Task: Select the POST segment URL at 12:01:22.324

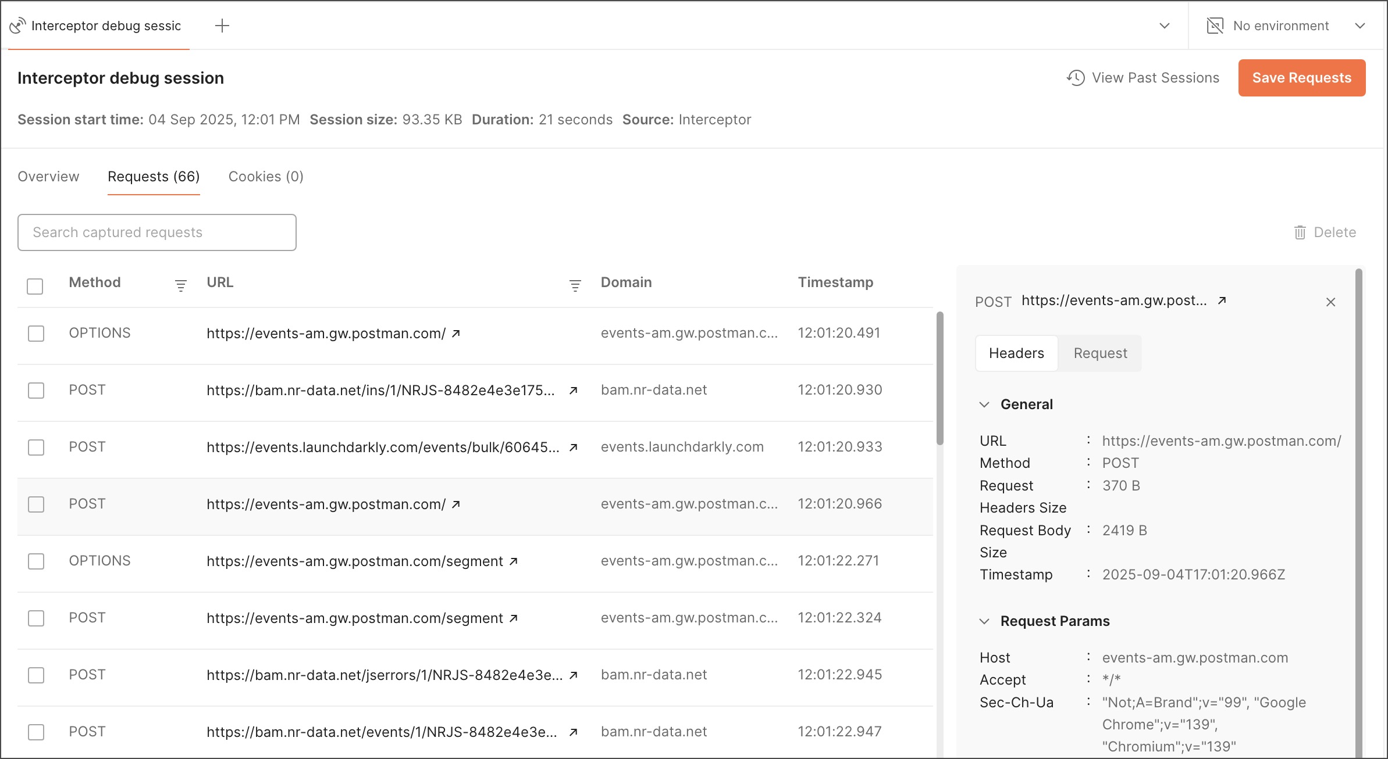Action: tap(355, 618)
